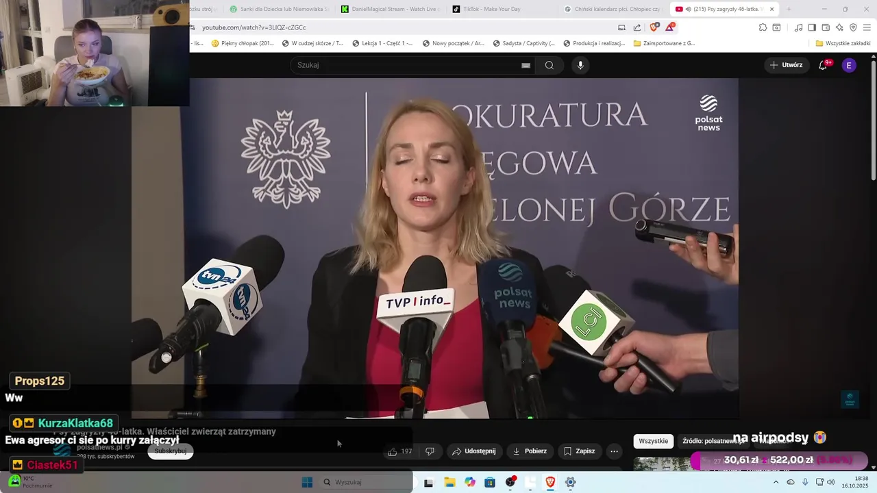Screen dimensions: 877x493
Task: Like the video with the thumbs up button
Action: (x=400, y=451)
